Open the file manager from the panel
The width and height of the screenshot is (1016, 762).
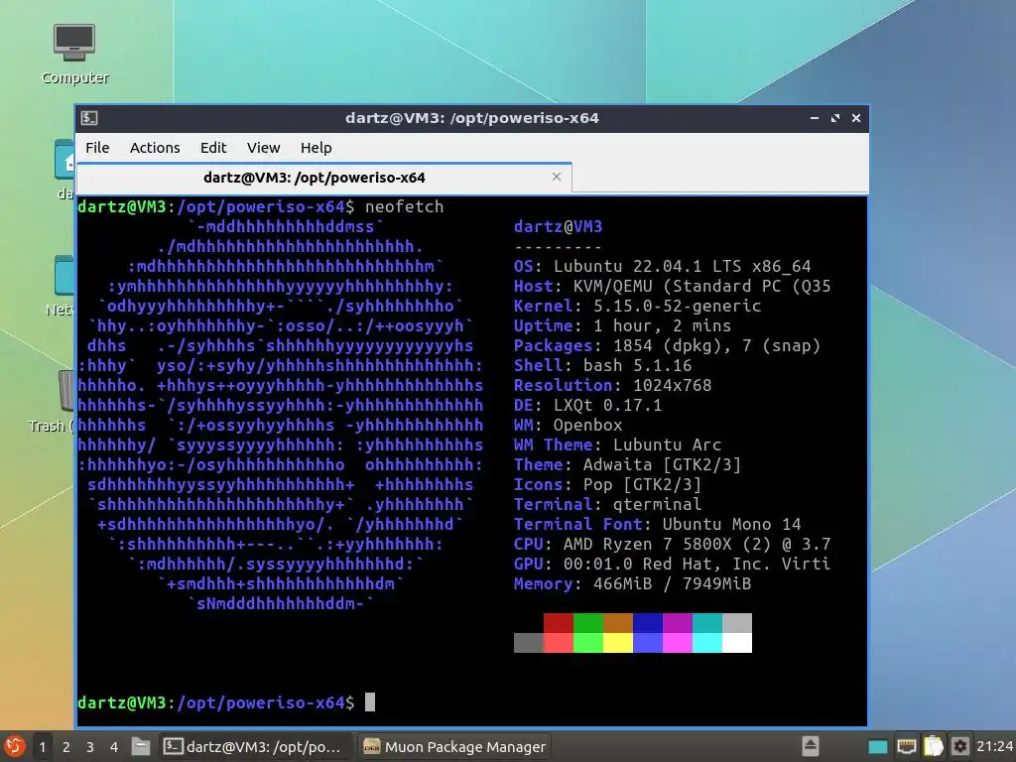tap(141, 746)
